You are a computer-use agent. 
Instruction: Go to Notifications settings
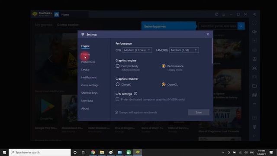(x=89, y=78)
